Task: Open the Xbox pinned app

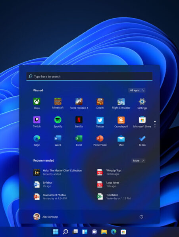Action: pos(37,103)
